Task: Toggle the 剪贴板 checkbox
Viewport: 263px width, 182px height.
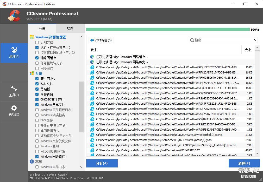Action: coord(37,89)
